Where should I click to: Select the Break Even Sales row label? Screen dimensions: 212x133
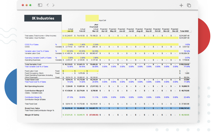[32, 108]
